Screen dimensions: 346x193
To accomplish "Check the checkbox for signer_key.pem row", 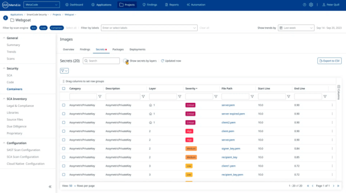I will click(x=64, y=149).
